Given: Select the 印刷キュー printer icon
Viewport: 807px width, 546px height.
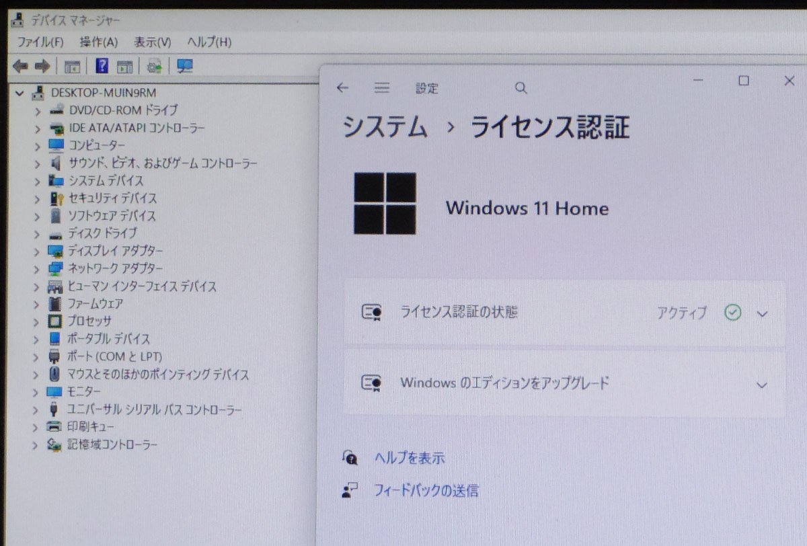Looking at the screenshot, I should tap(54, 427).
